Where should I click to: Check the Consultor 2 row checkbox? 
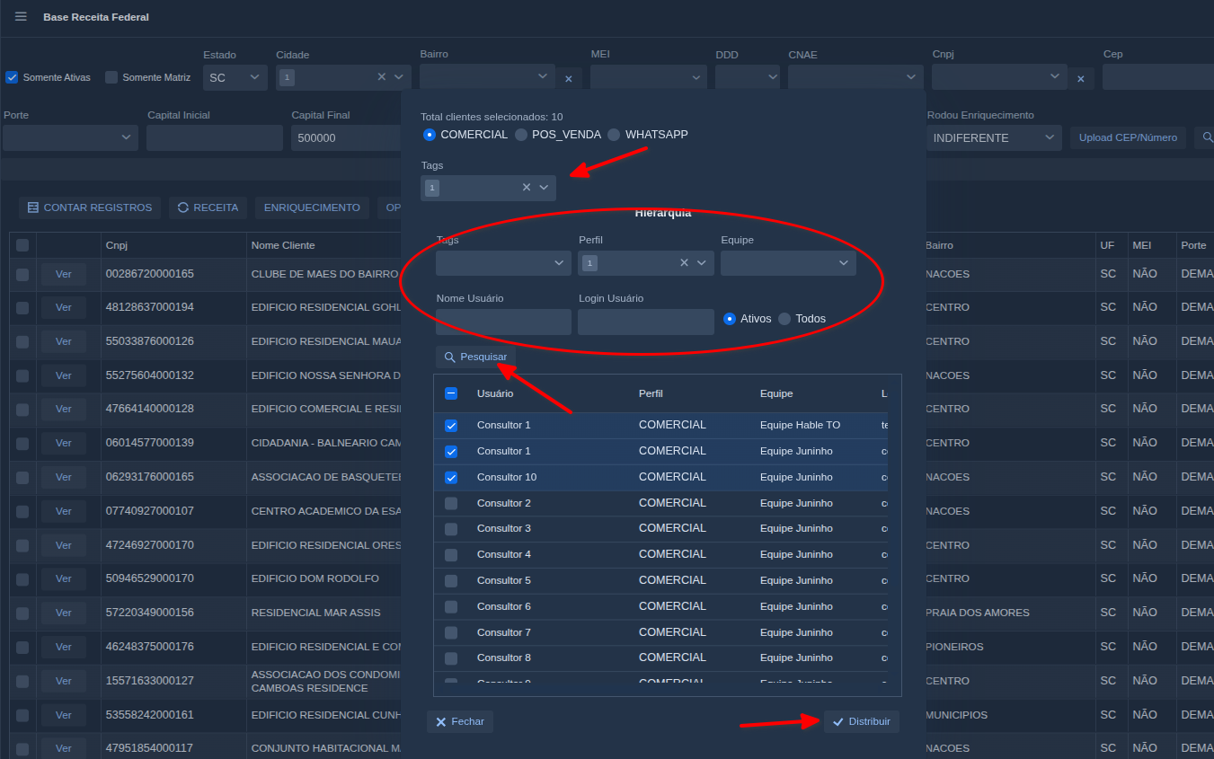click(451, 503)
